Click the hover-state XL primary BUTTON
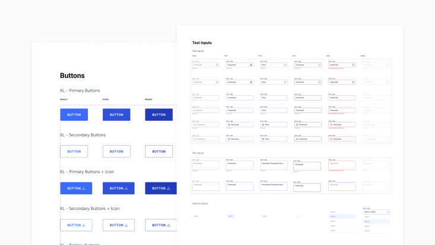Screen dimensions: 435x245 [x=116, y=115]
